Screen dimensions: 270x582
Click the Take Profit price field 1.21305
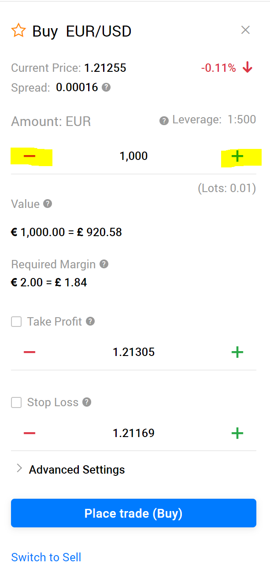tap(133, 352)
